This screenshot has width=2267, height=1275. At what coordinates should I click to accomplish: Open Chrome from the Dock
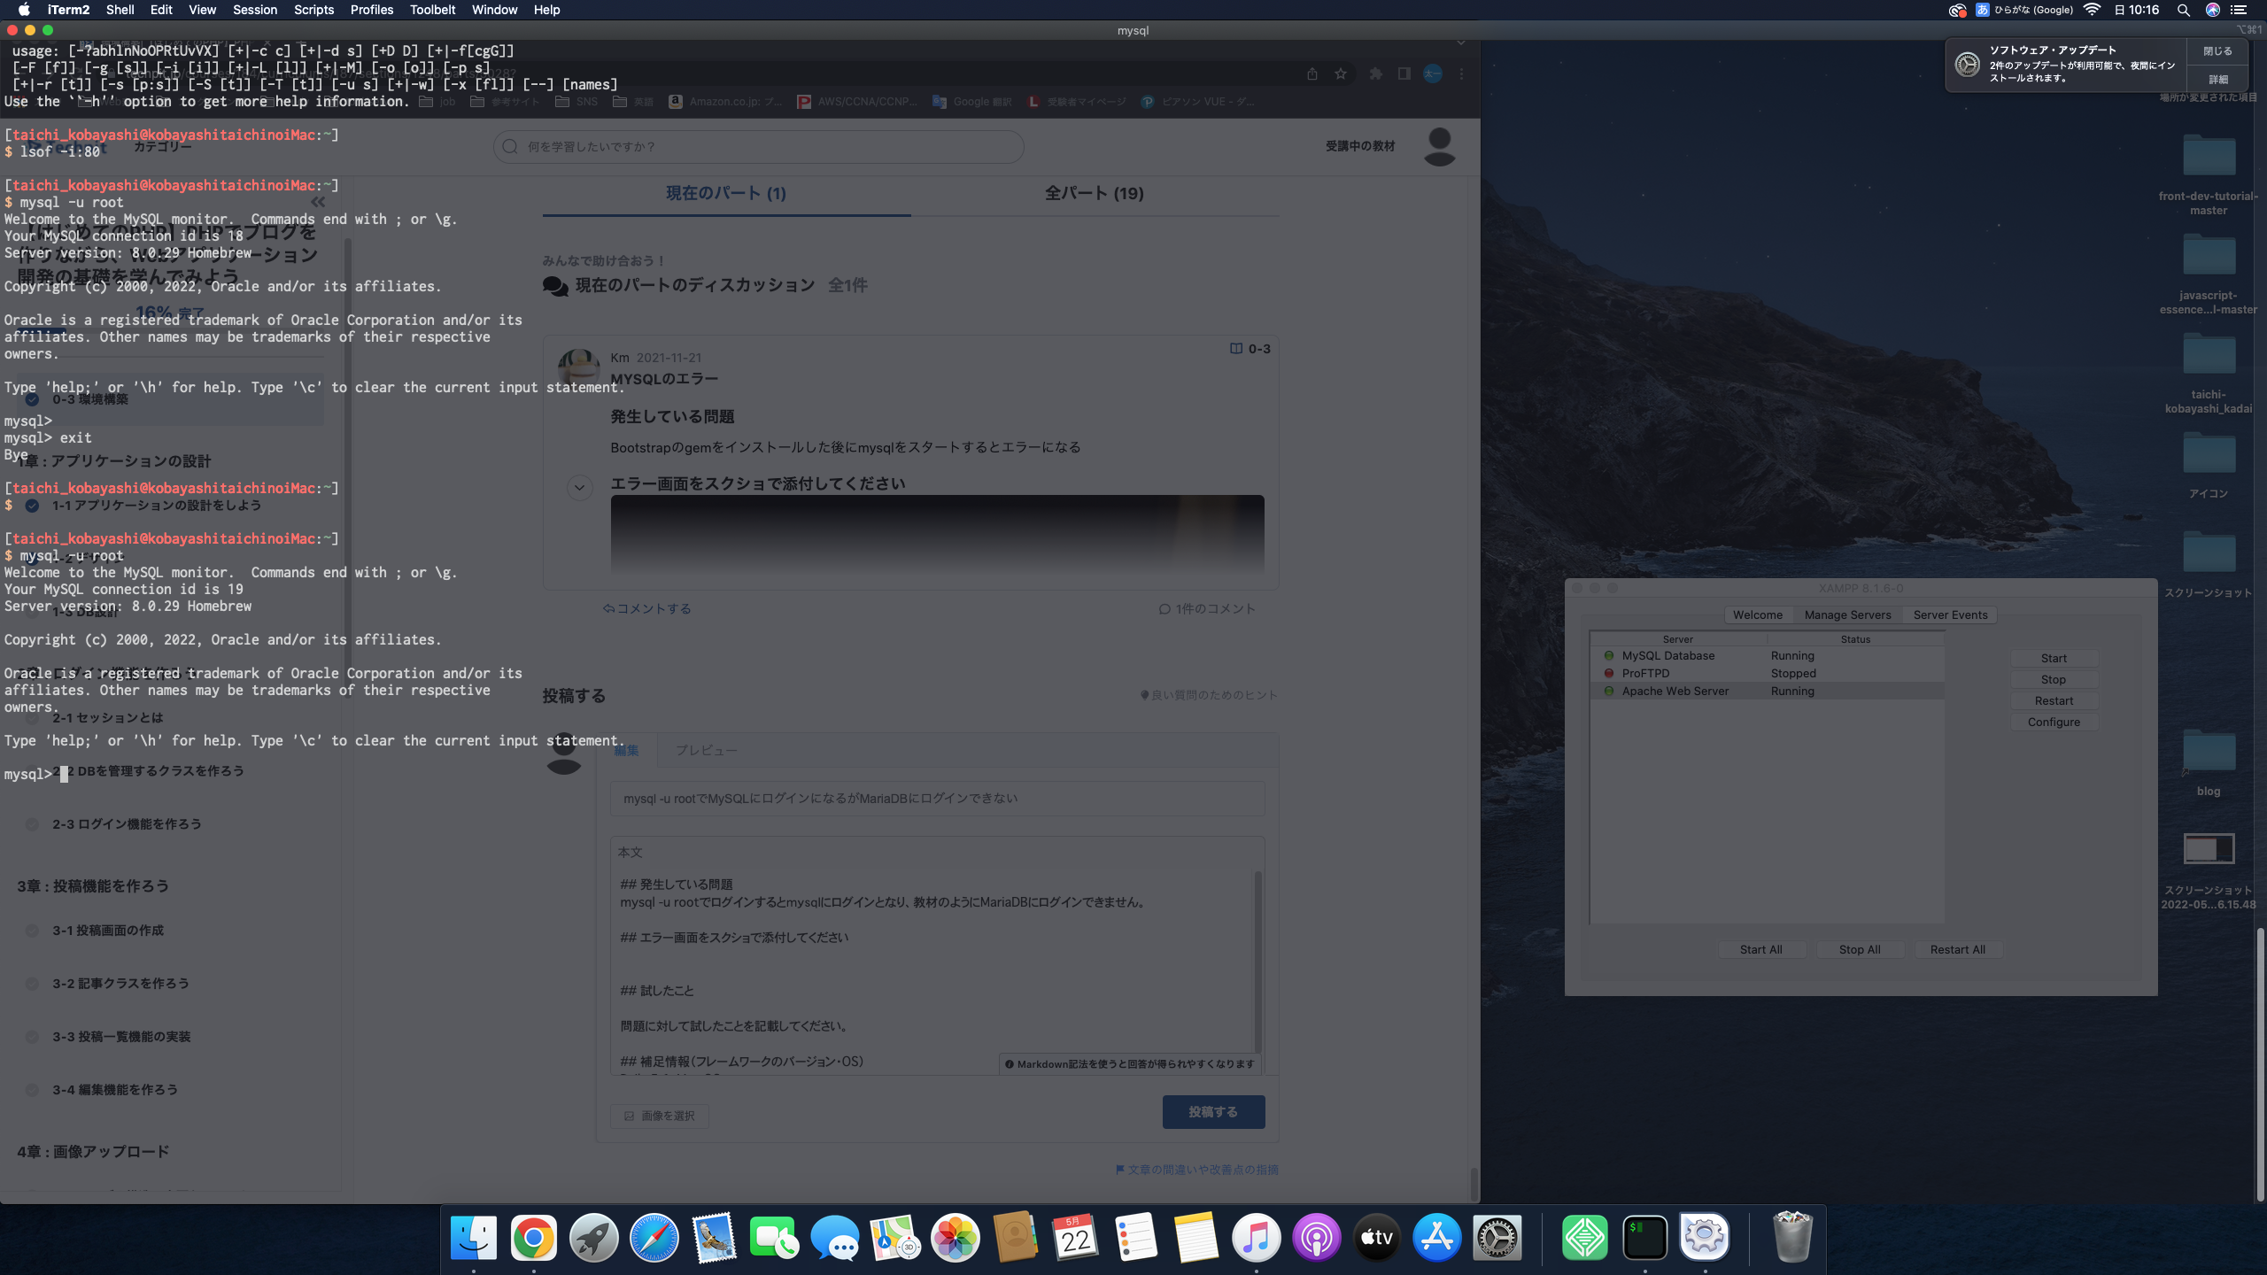tap(533, 1237)
